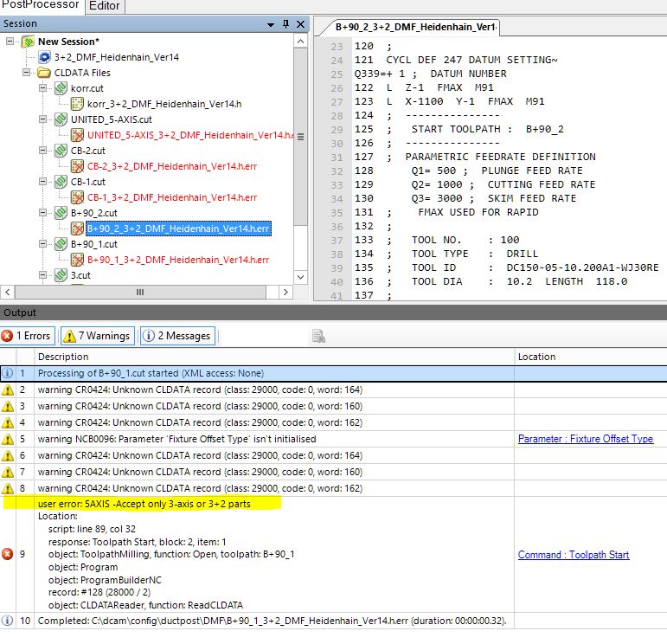This screenshot has width=667, height=644.
Task: Click the korr.cut file icon
Action: [x=61, y=88]
